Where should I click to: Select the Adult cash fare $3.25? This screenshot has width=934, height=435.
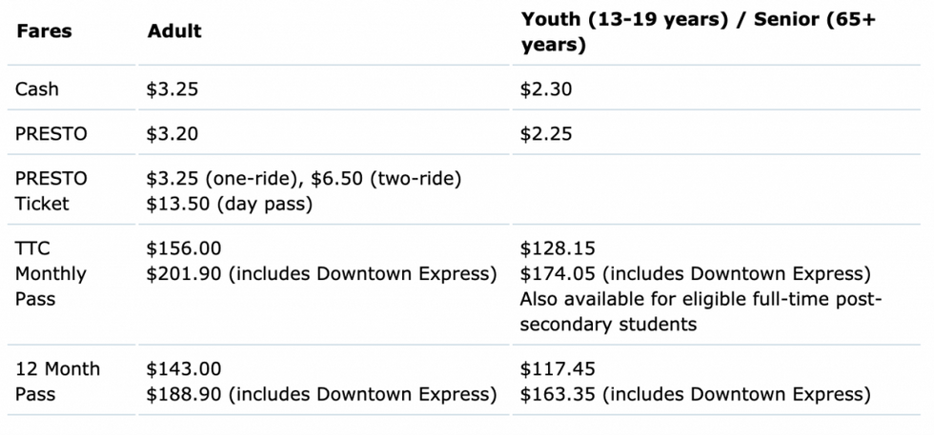pos(173,89)
